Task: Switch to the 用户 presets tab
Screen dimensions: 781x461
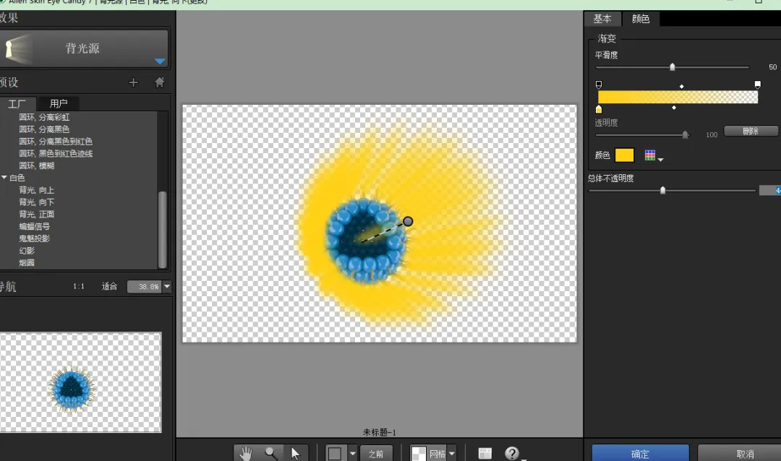Action: click(x=59, y=103)
